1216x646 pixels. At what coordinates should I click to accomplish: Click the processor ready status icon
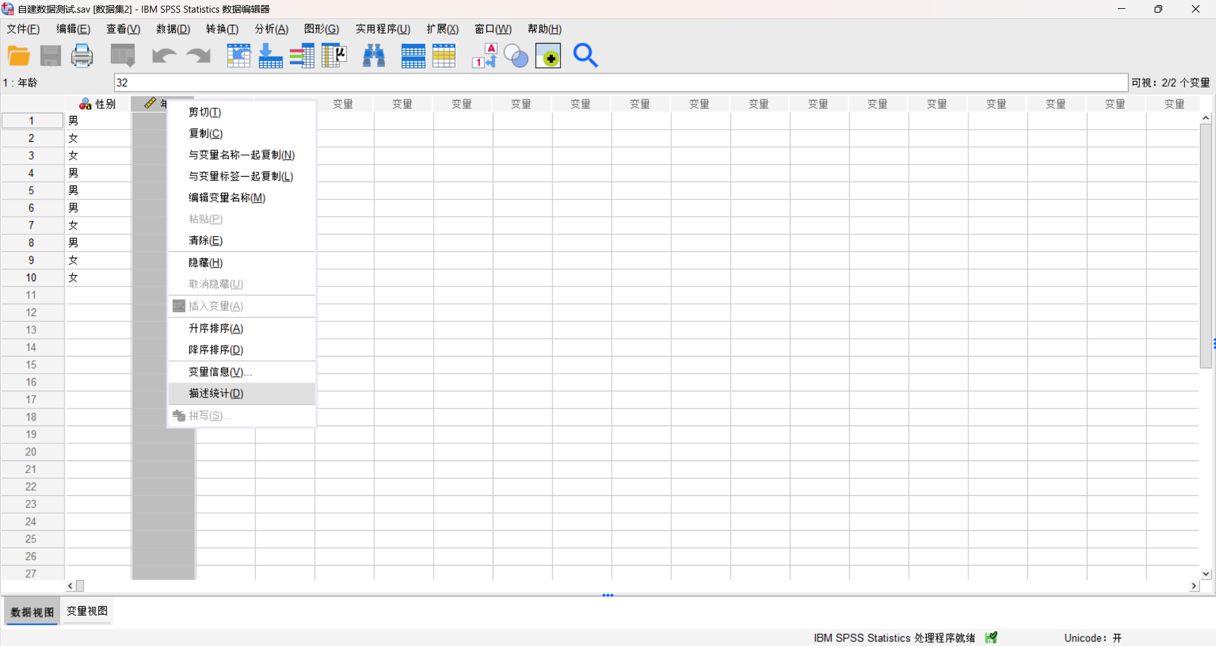pyautogui.click(x=992, y=638)
